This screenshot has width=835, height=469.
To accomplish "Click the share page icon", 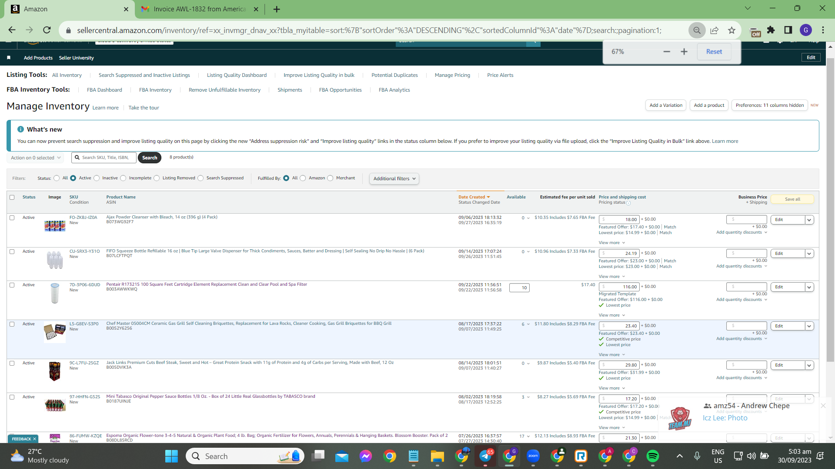I will (x=714, y=30).
